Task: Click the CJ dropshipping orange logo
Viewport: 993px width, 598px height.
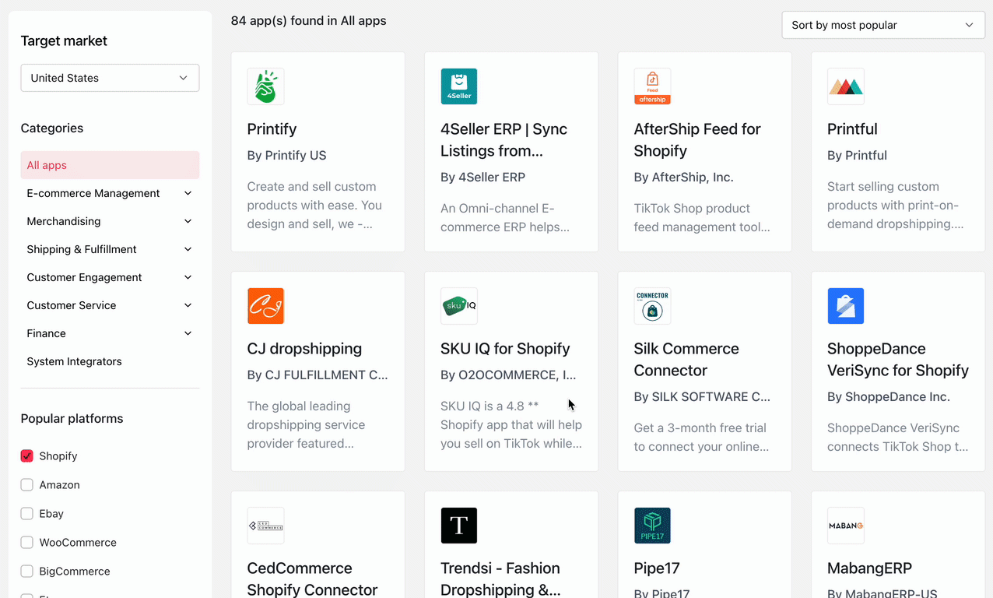Action: pyautogui.click(x=265, y=306)
